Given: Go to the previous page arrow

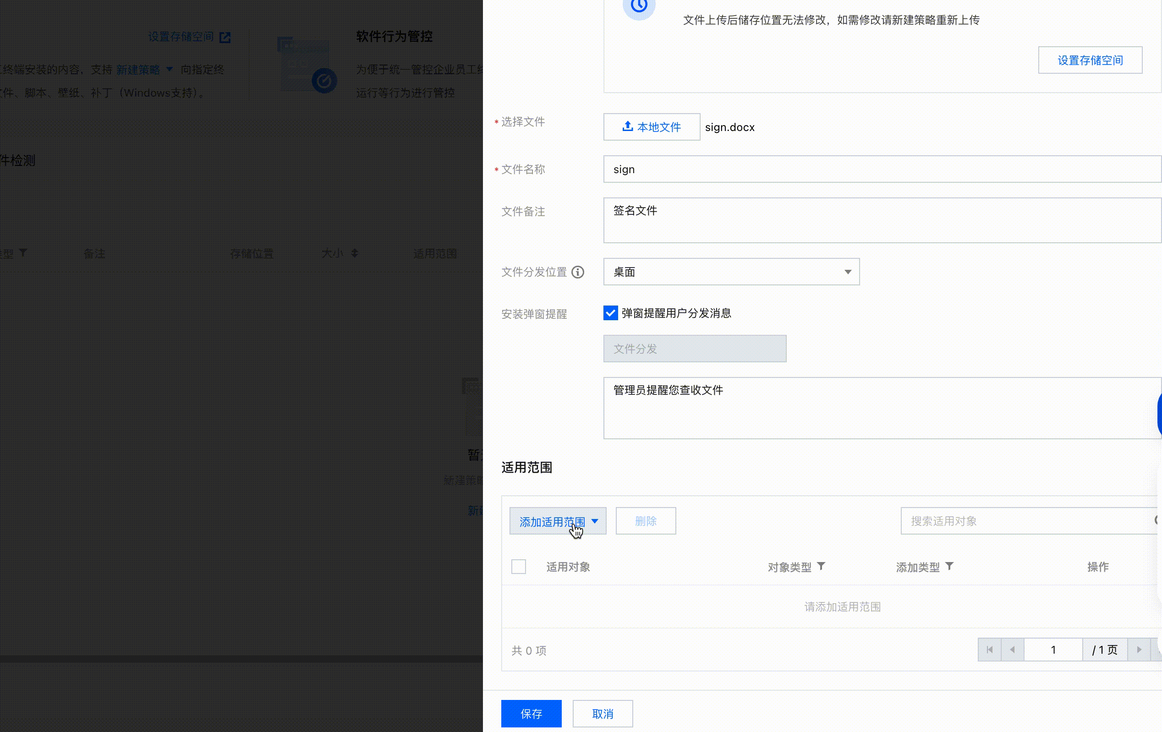Looking at the screenshot, I should pos(1013,650).
